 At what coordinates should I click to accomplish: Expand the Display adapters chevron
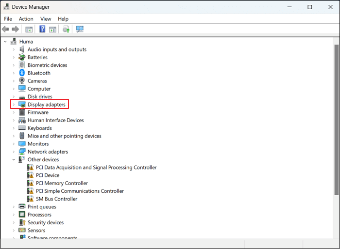[14, 105]
